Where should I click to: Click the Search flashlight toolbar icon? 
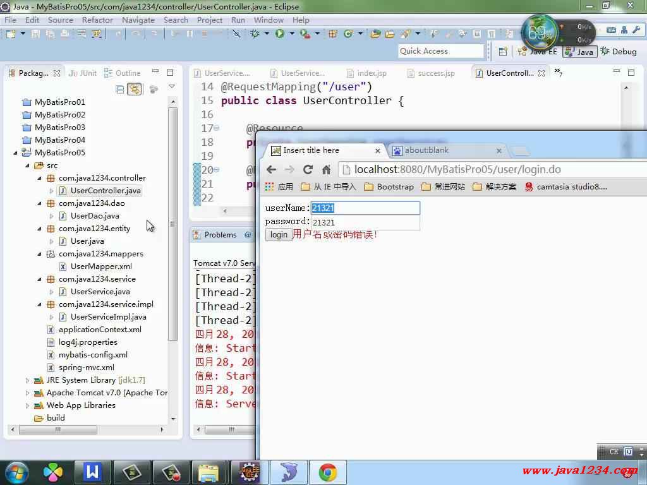406,34
